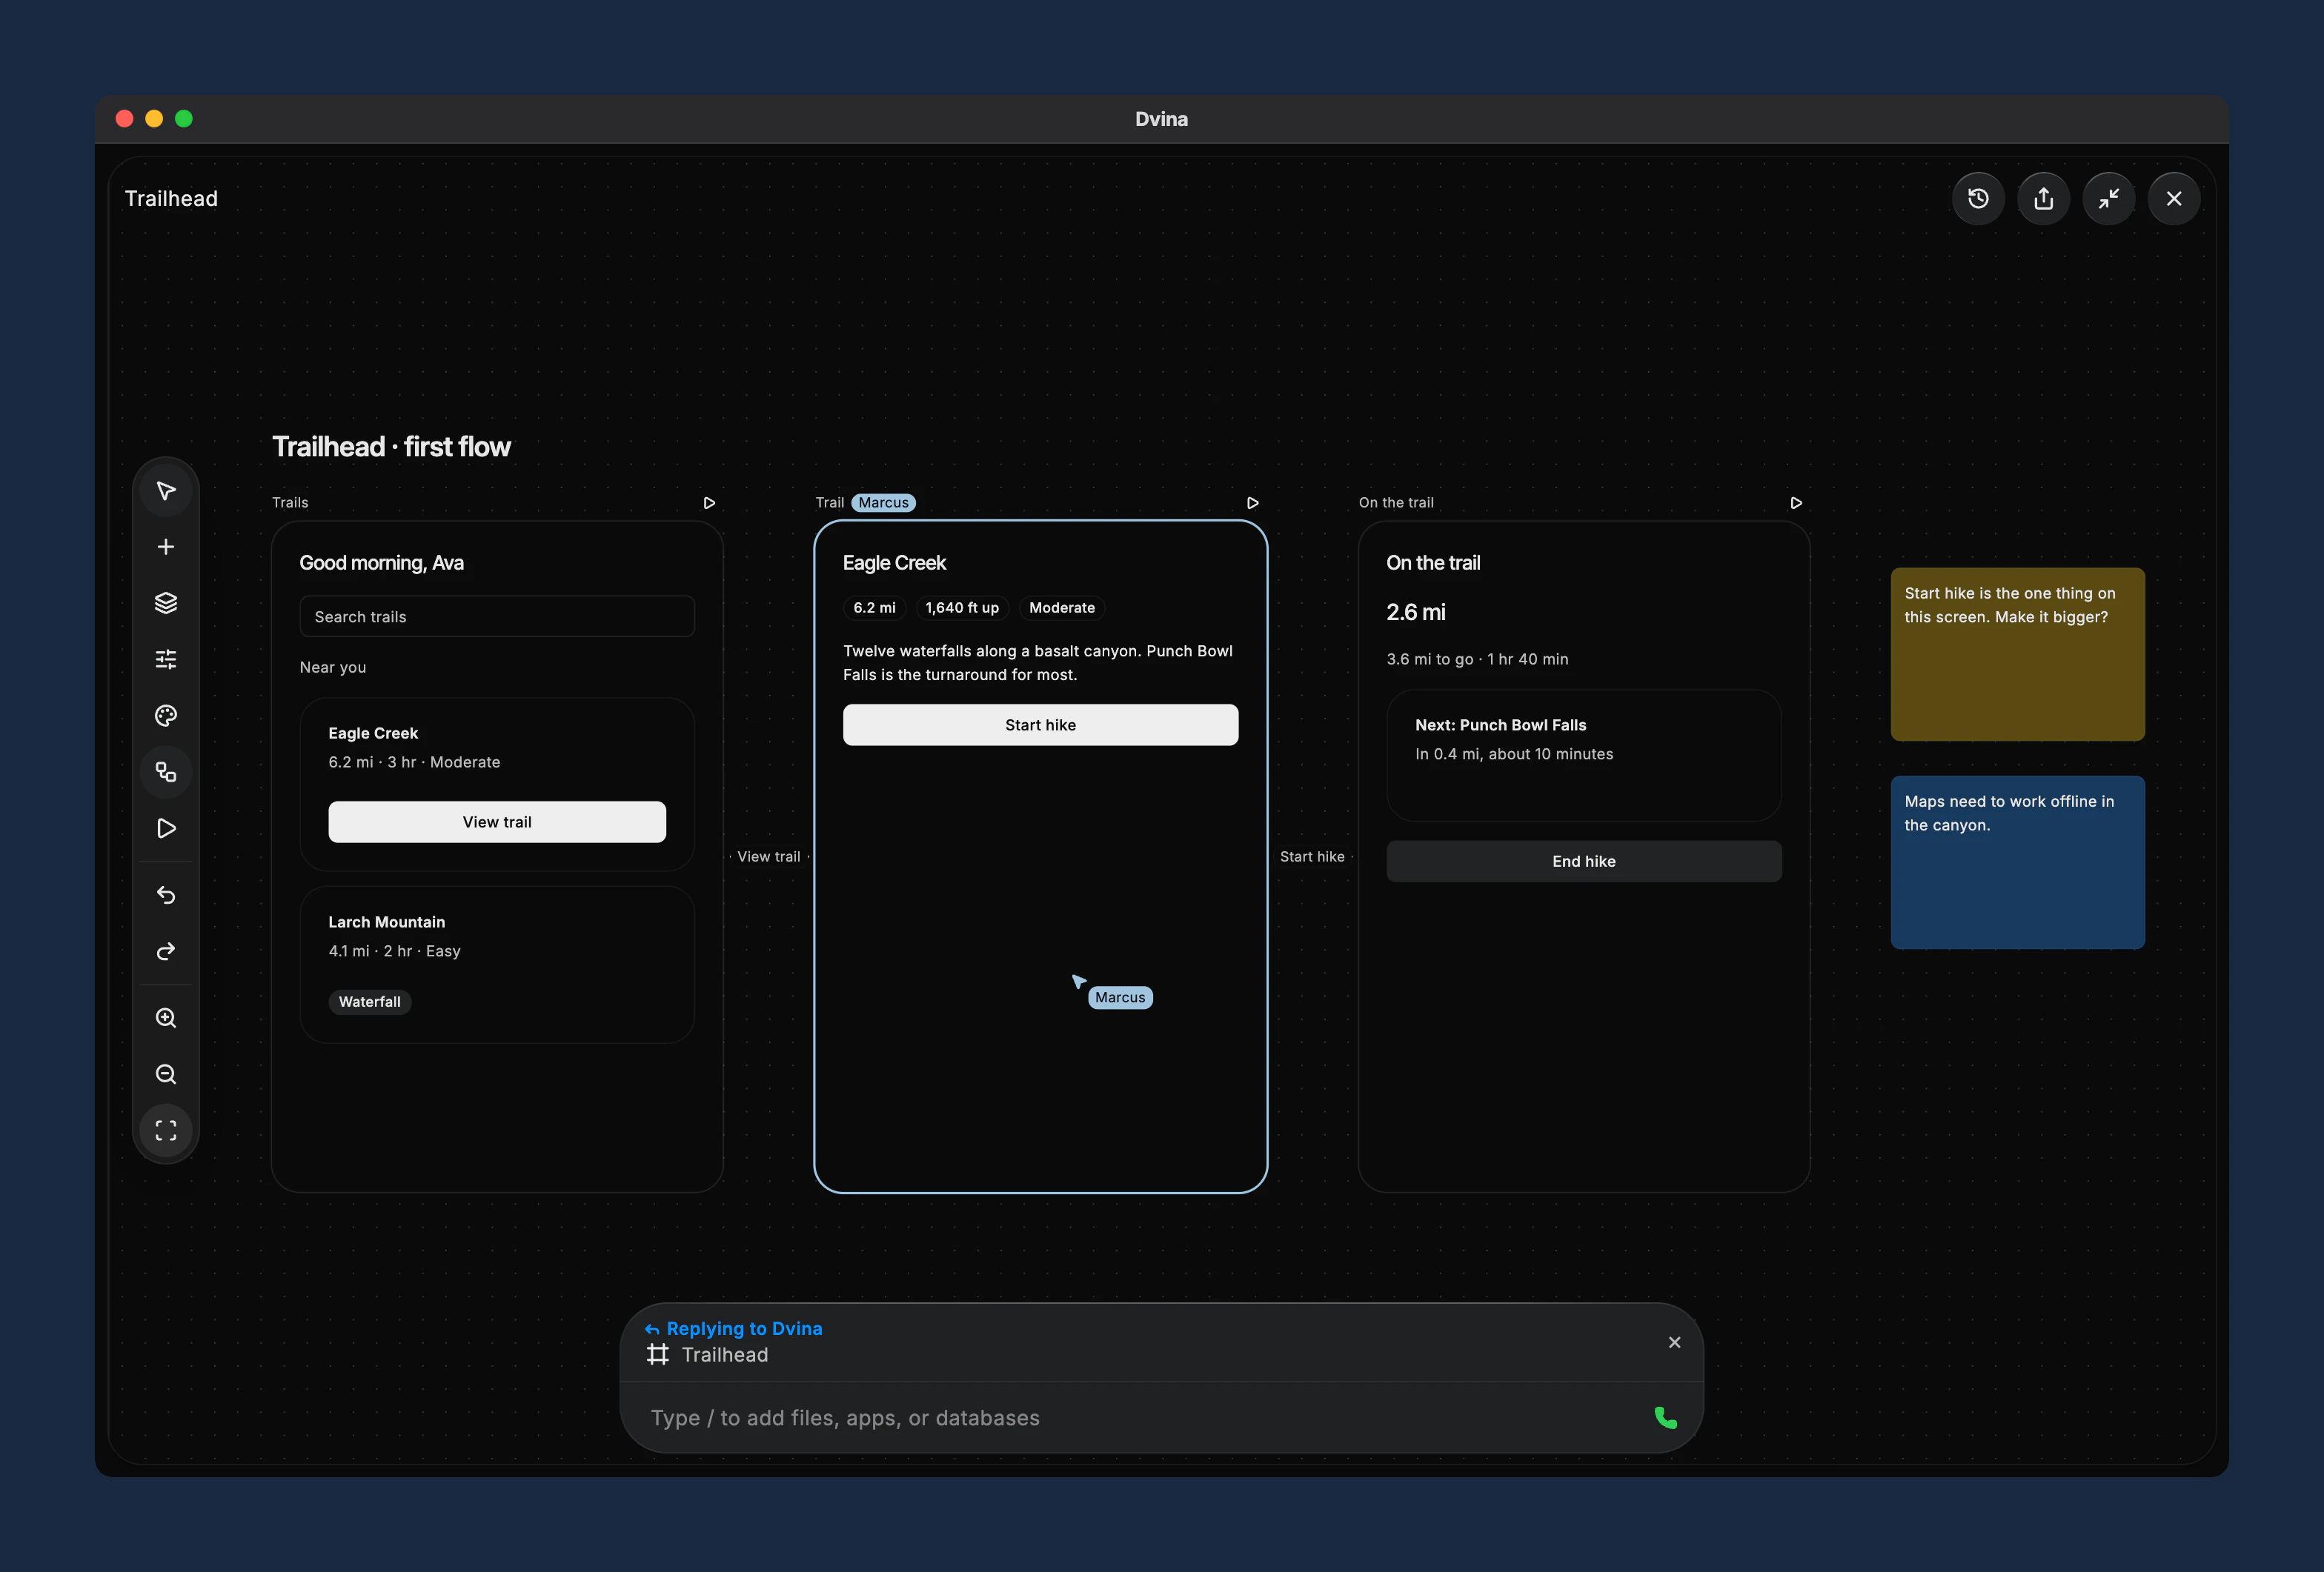Open the color palette tool
Viewport: 2324px width, 1572px height.
click(166, 716)
